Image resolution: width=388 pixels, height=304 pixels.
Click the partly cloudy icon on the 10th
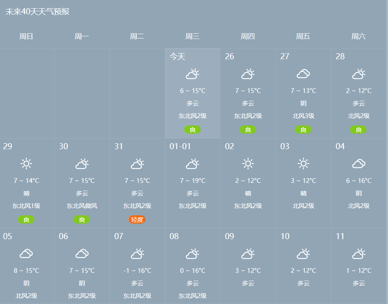coord(303,254)
